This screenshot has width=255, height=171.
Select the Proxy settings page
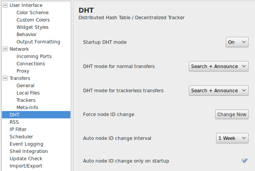coord(23,71)
